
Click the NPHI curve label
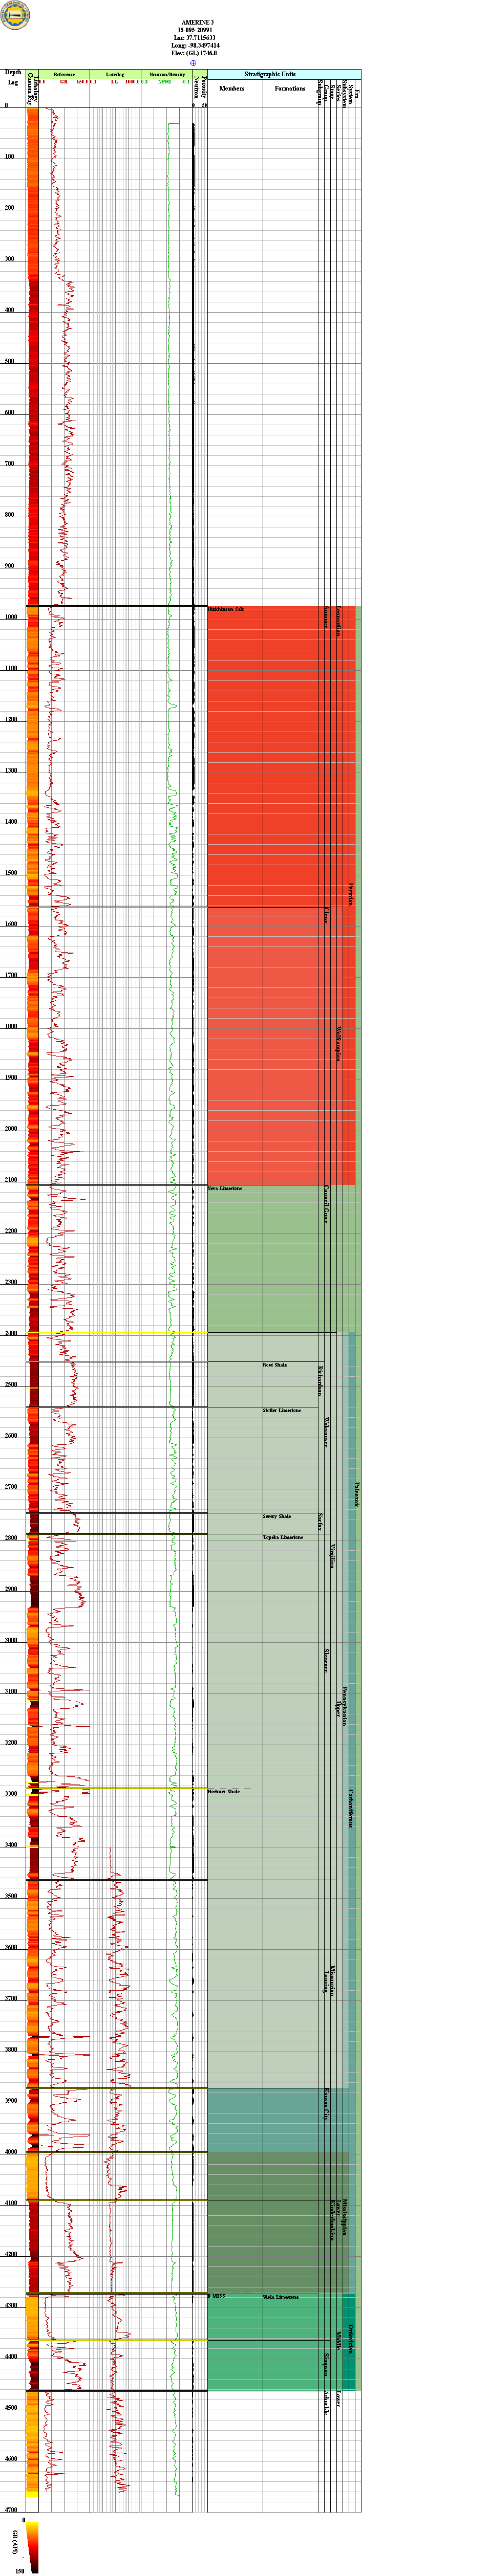[165, 81]
